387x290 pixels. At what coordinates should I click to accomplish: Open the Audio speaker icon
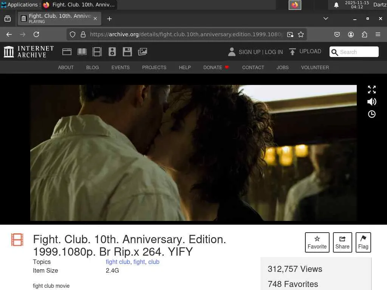(x=112, y=52)
